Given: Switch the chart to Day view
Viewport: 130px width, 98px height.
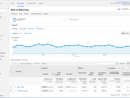Looking at the screenshot, I should click(x=123, y=33).
